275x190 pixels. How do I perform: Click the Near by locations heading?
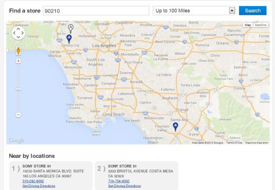(x=32, y=156)
